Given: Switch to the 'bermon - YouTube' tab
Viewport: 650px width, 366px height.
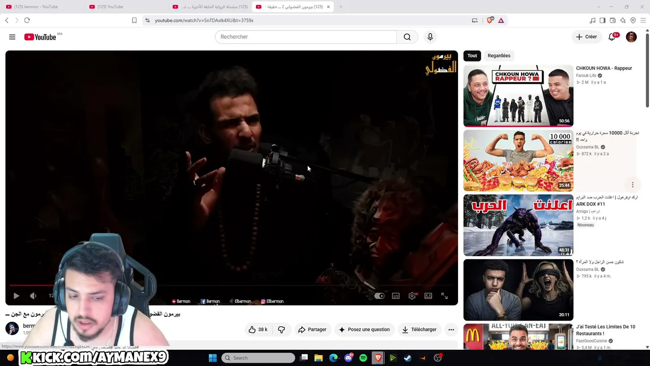Looking at the screenshot, I should [x=41, y=7].
